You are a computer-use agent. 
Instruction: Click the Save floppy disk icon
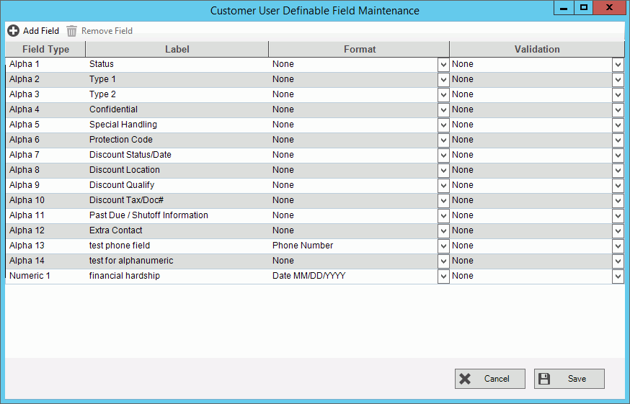click(544, 379)
